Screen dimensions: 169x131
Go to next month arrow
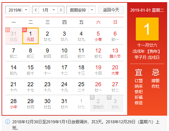(61, 10)
